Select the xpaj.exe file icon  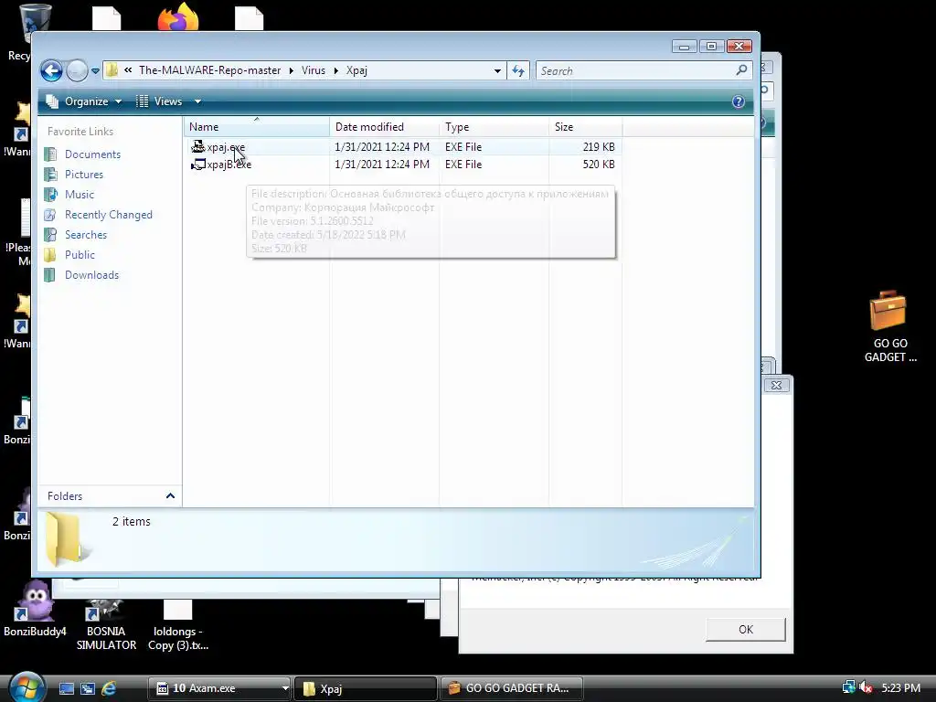(197, 146)
